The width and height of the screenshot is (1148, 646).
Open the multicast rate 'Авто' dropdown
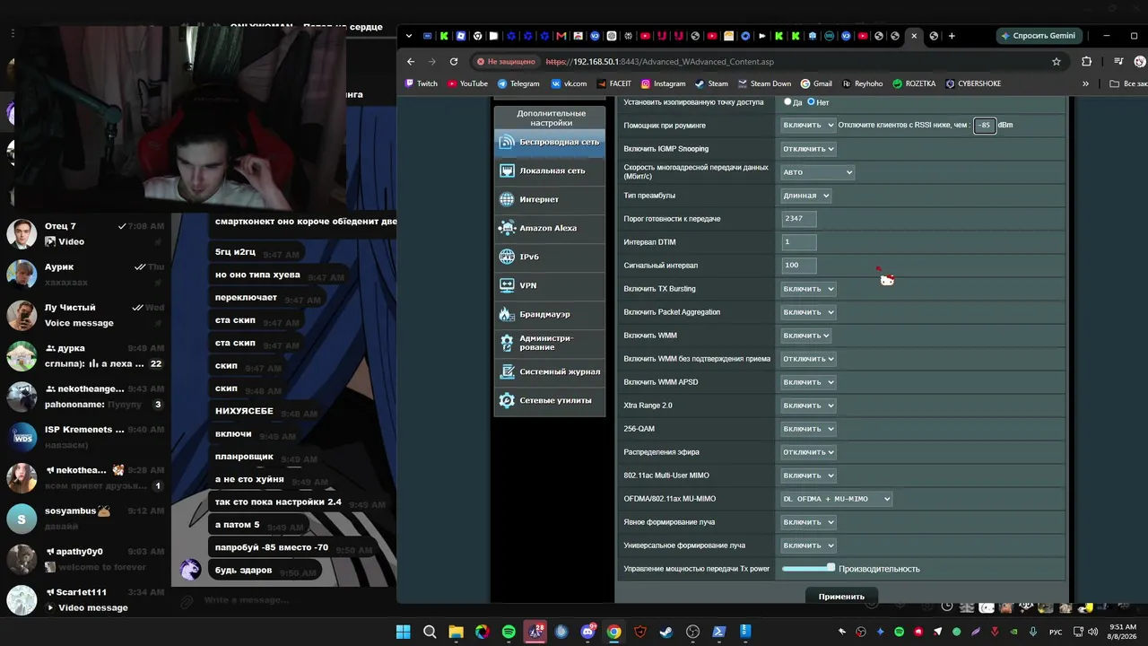pyautogui.click(x=817, y=172)
